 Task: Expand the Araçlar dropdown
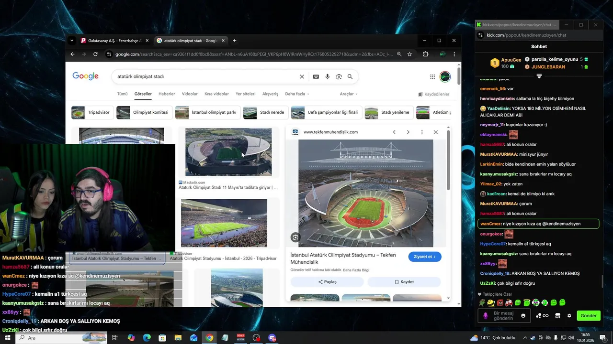tap(349, 94)
